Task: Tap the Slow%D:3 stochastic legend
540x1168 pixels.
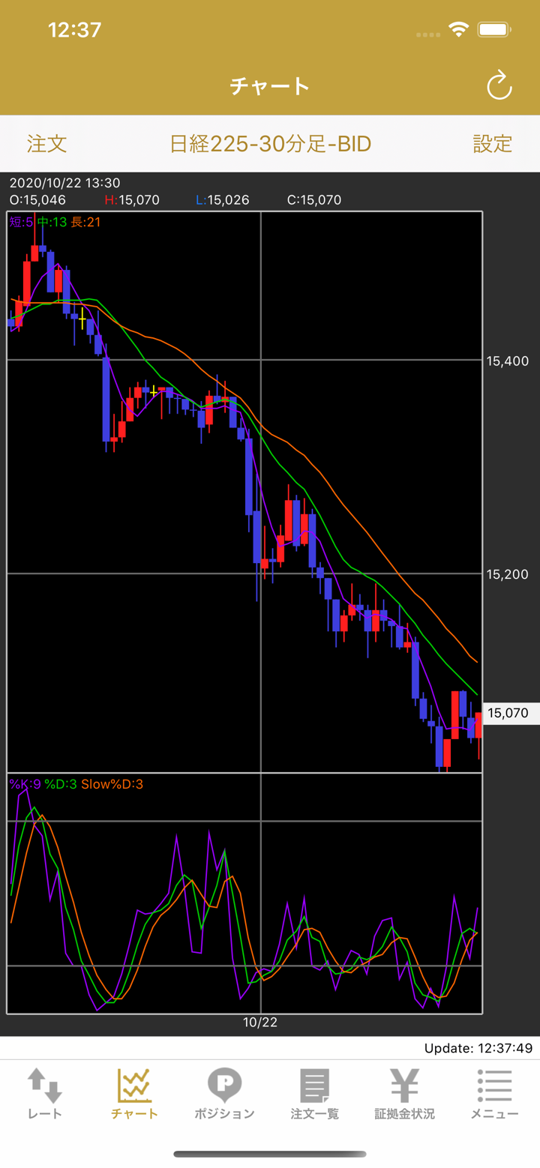Action: tap(112, 784)
